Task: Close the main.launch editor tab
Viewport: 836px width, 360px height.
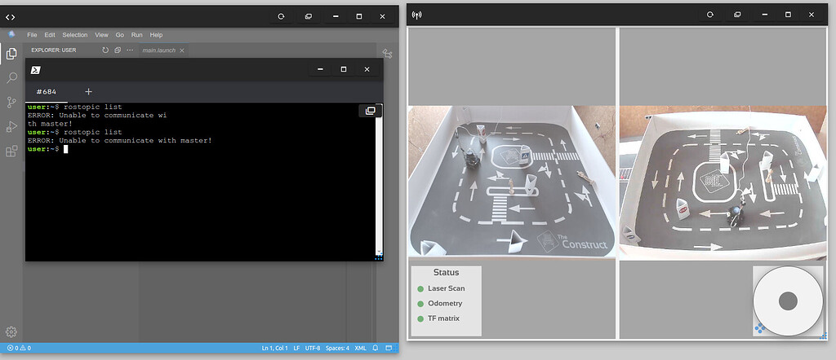Action: 182,50
